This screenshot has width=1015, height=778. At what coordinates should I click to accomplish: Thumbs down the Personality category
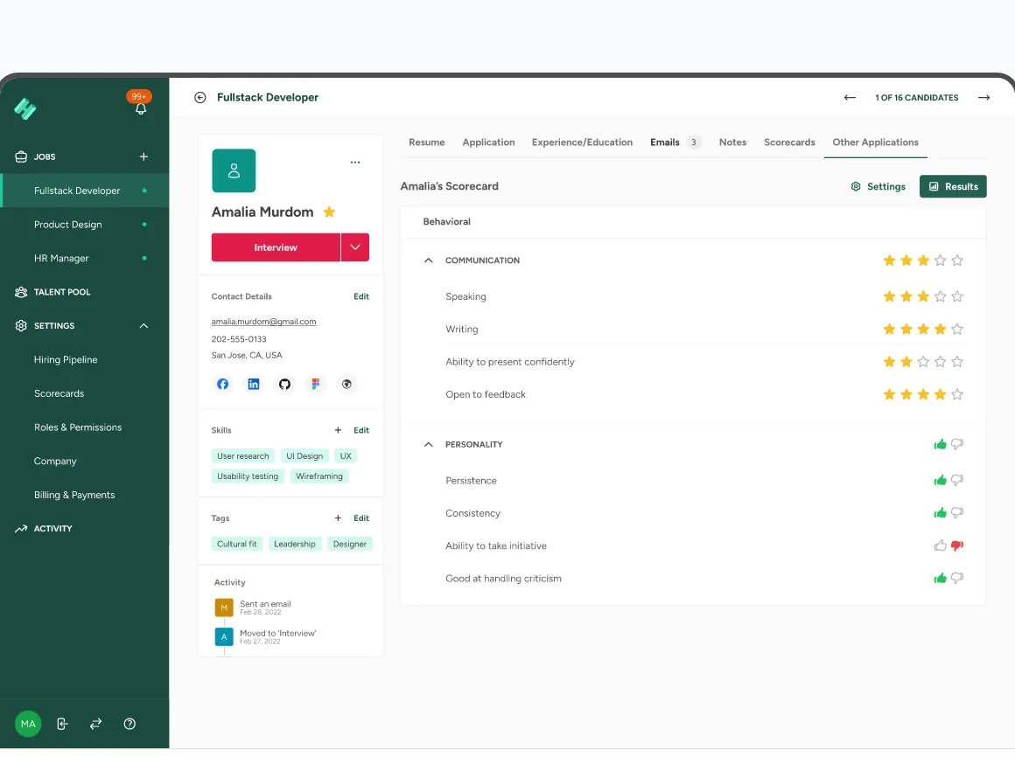pyautogui.click(x=957, y=444)
